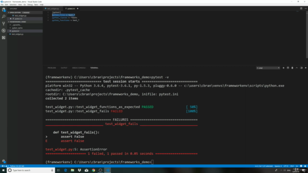Open File Explorer from taskbar

(x=73, y=170)
